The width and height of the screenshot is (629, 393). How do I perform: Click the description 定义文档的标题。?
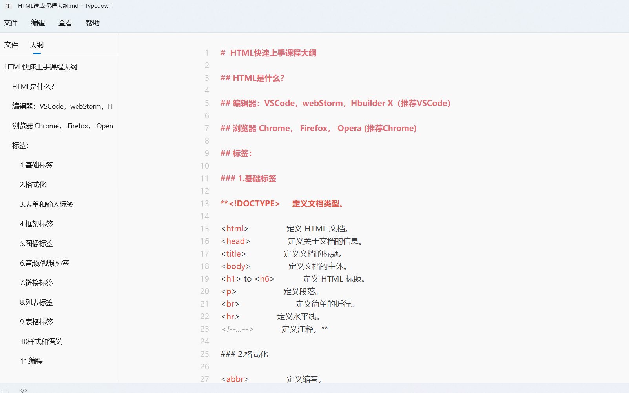click(x=314, y=254)
